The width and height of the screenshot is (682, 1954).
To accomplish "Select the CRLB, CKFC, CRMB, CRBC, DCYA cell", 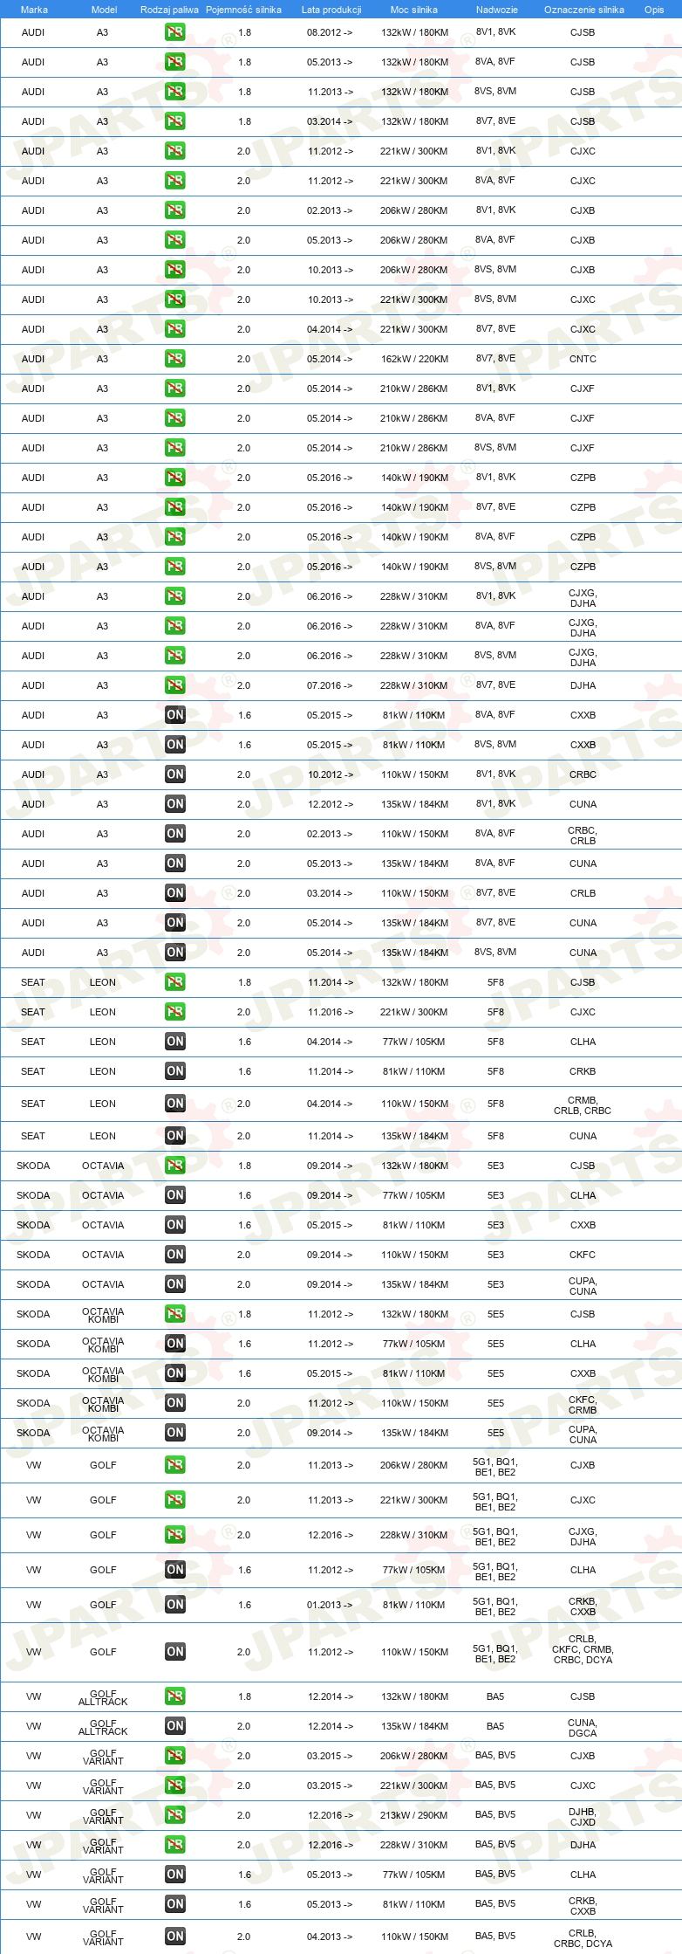I will tap(583, 1649).
